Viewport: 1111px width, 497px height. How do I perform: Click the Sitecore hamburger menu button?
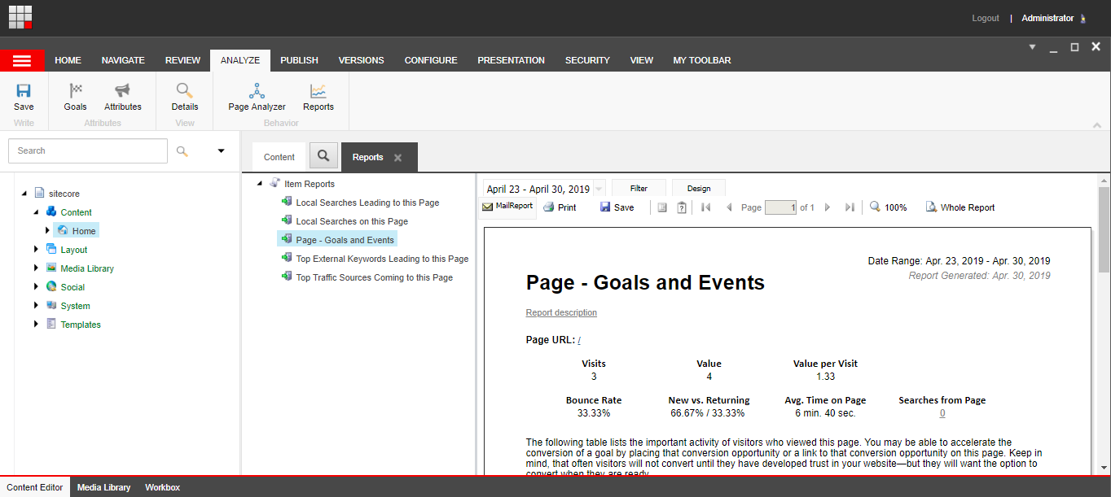(x=22, y=61)
